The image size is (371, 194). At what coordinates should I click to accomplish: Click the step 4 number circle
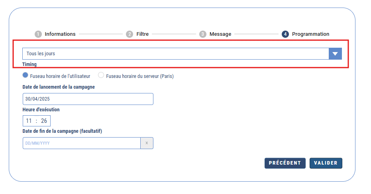[x=285, y=34]
